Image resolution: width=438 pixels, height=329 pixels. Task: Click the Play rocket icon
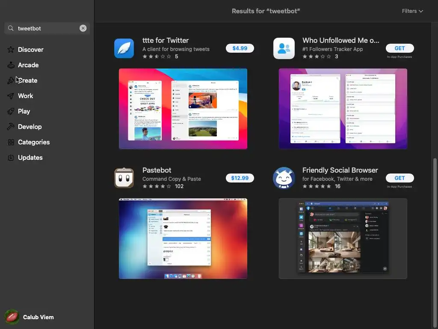pos(11,111)
